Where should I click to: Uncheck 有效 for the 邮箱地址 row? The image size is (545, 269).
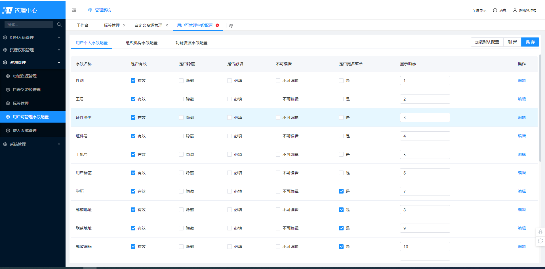coord(133,210)
